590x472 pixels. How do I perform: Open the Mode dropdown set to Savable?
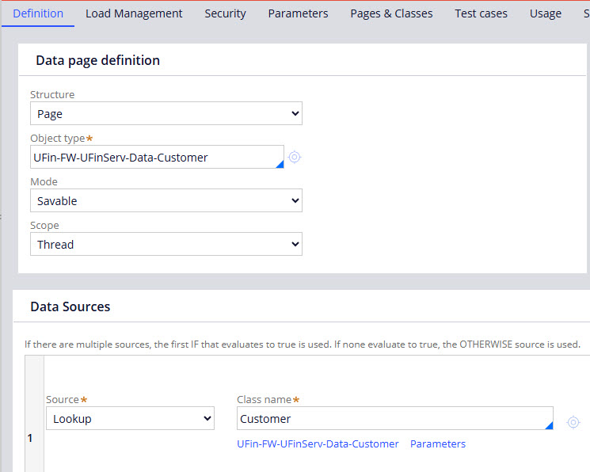(166, 201)
